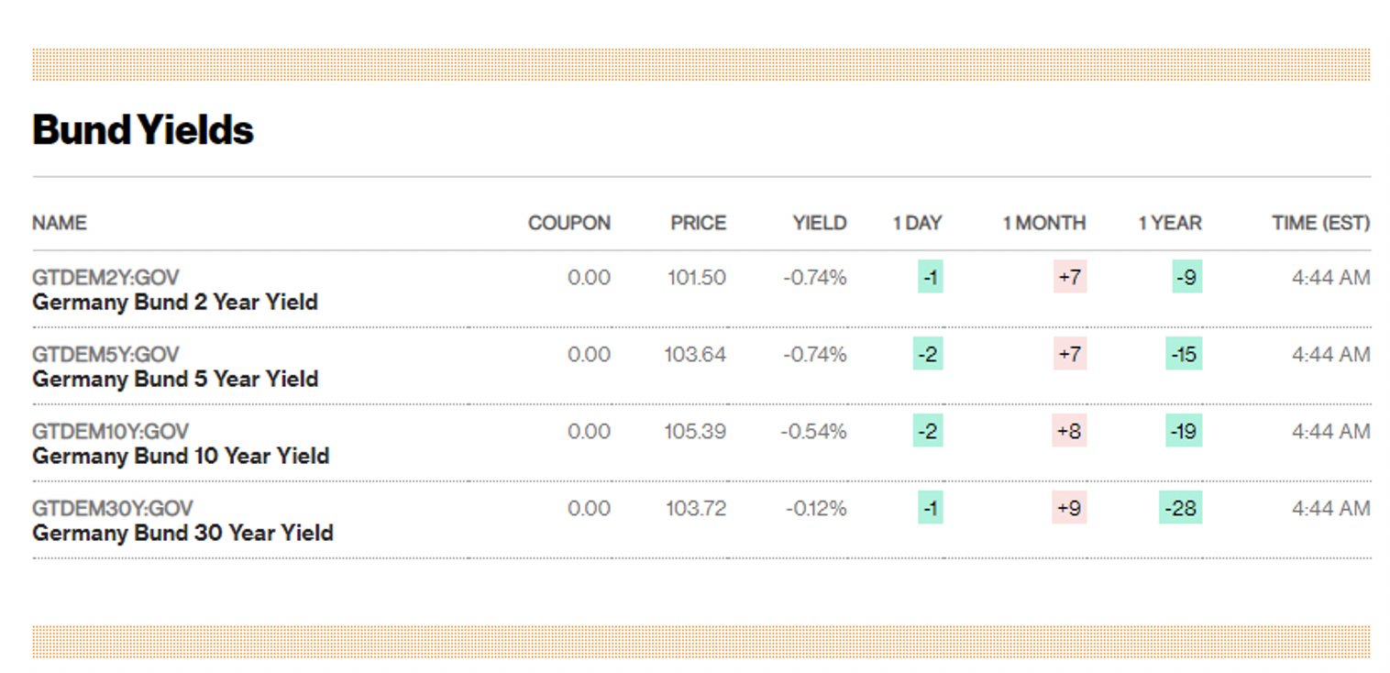This screenshot has width=1390, height=673.
Task: Click the Bund Yields heading
Action: [143, 129]
